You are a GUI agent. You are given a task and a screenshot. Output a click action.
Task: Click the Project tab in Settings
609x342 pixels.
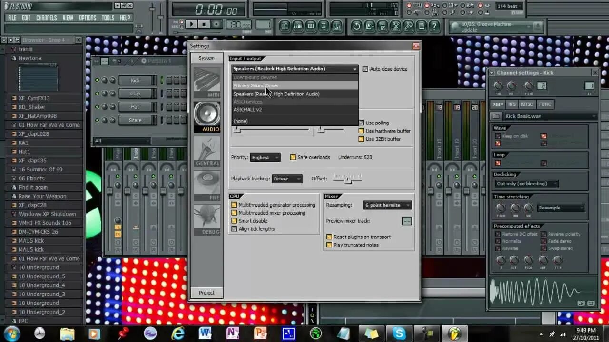pos(206,293)
